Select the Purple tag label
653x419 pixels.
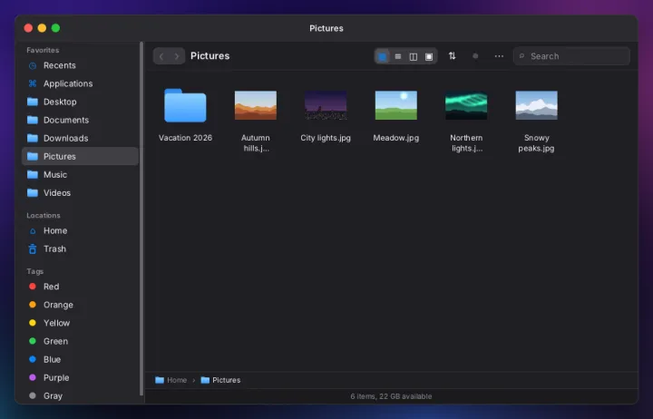coord(56,378)
